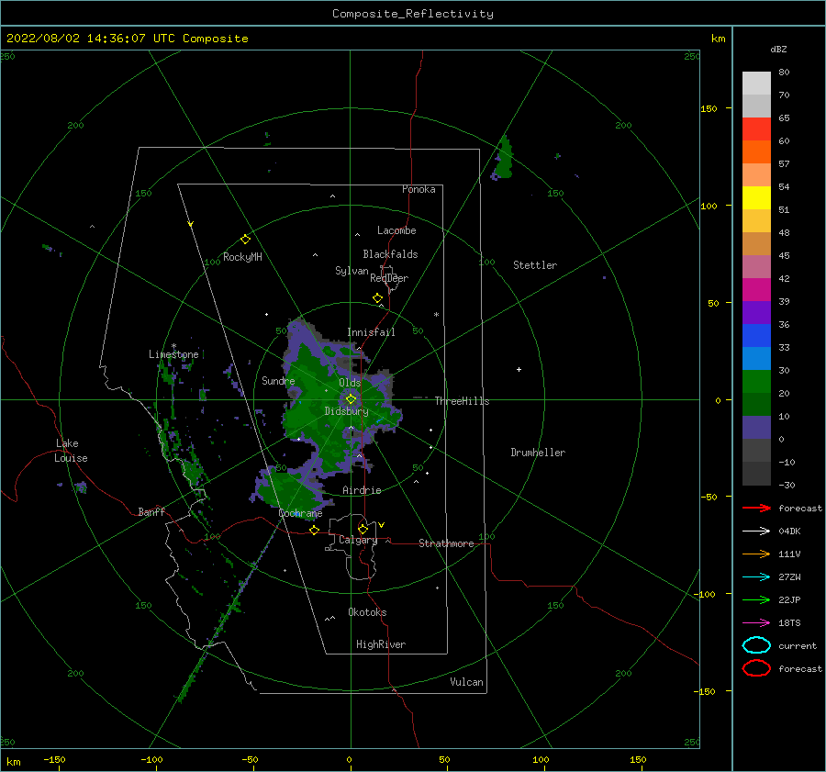Click the blue swatch below 36 dBZ

[756, 336]
